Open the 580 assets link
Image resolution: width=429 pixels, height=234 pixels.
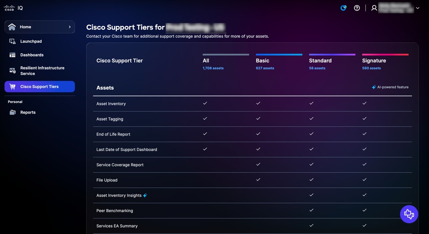pos(371,68)
